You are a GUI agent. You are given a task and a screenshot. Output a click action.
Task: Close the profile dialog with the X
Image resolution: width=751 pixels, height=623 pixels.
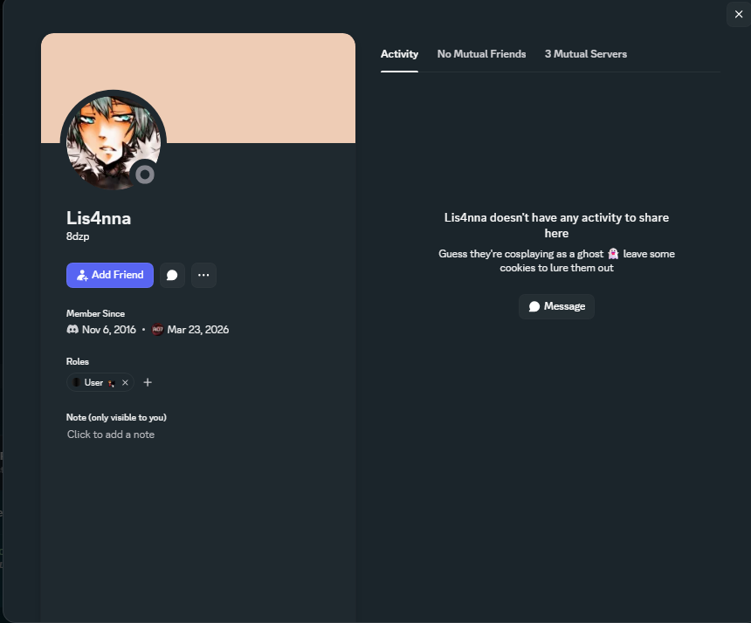[x=739, y=14]
